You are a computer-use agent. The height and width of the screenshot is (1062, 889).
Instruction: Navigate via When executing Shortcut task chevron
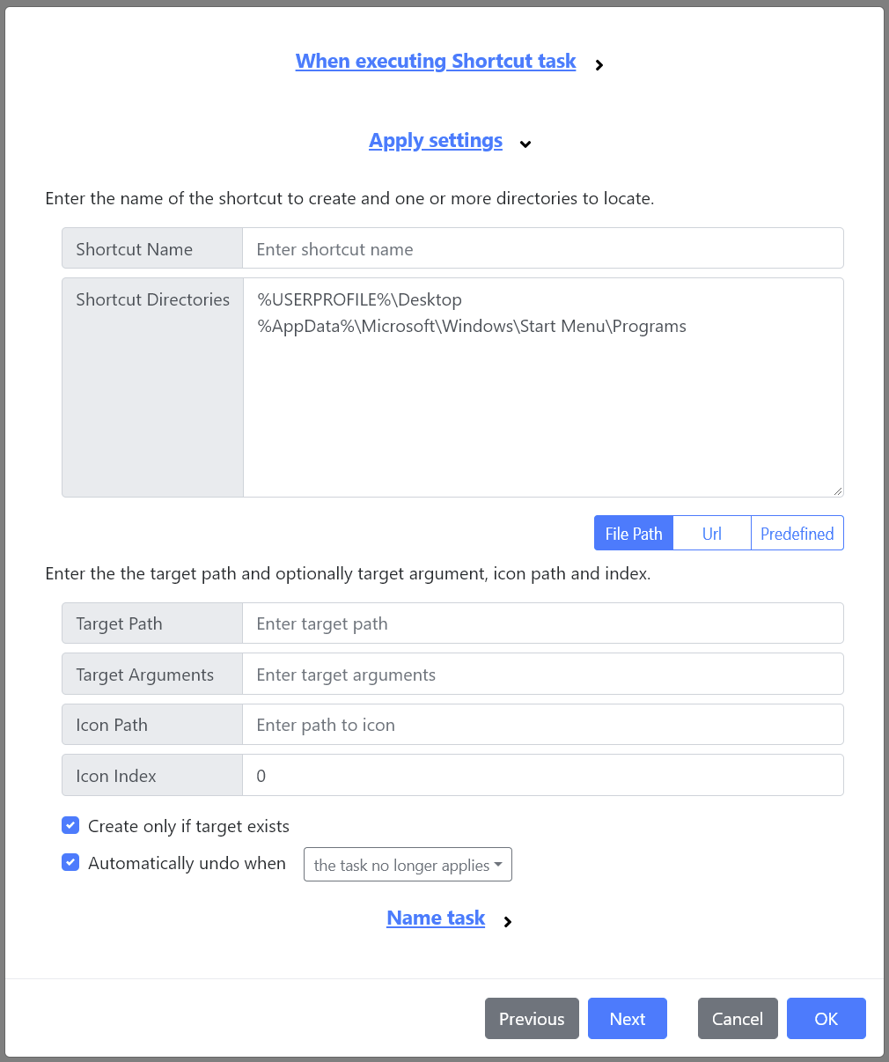click(599, 64)
